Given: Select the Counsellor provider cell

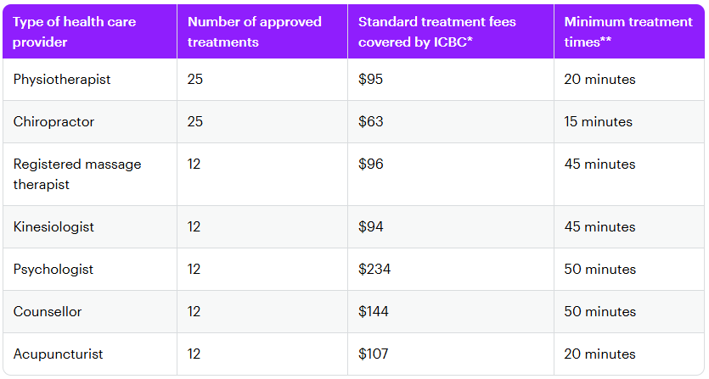Looking at the screenshot, I should [48, 312].
